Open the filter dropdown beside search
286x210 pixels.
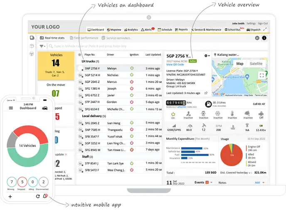pos(42,46)
